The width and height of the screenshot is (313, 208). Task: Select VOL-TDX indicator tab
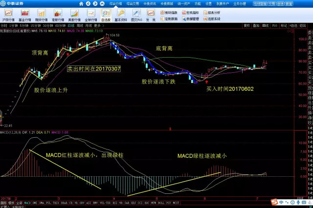[x=105, y=203]
